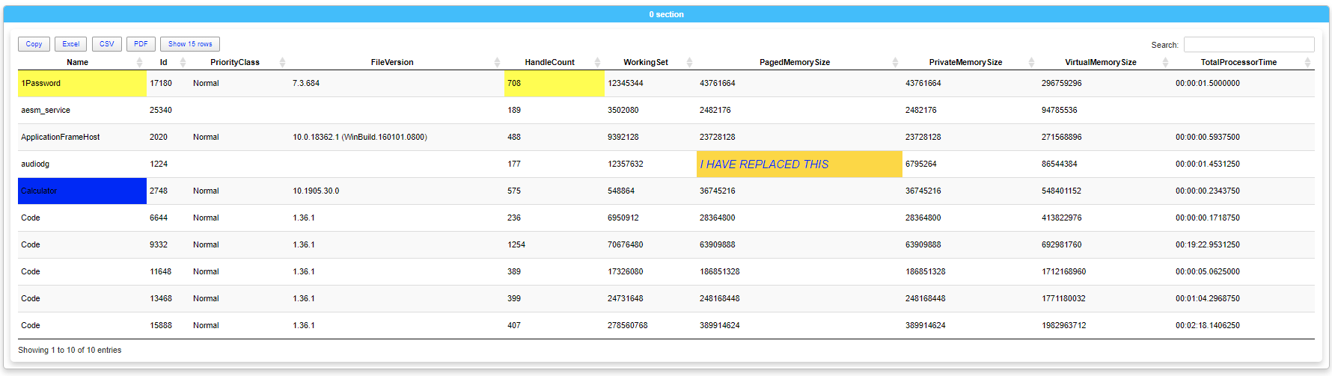
Task: Sort WorkingSet column via its arrow icon
Action: pos(689,62)
